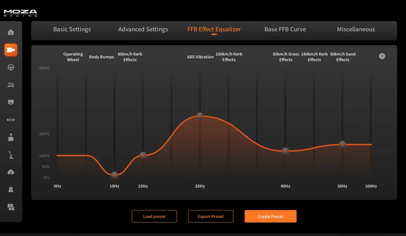Click the Create Preset button
Image resolution: width=406 pixels, height=236 pixels.
(x=270, y=216)
